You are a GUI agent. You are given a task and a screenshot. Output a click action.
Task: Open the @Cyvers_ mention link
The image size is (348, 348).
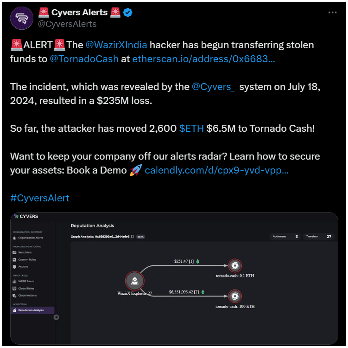pyautogui.click(x=213, y=87)
